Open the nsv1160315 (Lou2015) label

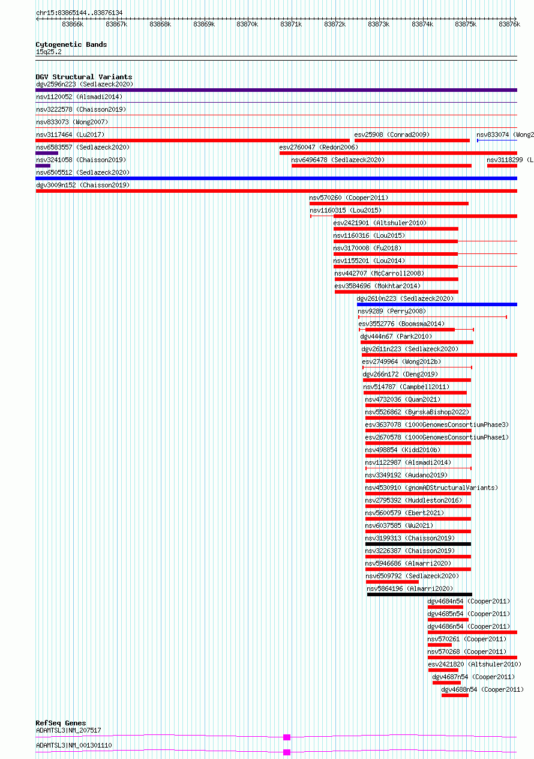346,211
